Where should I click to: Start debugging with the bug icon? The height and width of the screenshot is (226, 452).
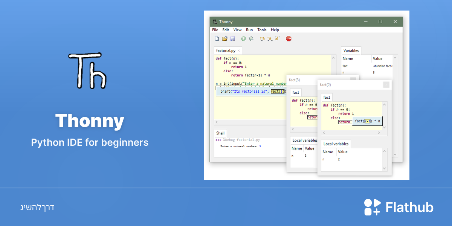(x=251, y=38)
